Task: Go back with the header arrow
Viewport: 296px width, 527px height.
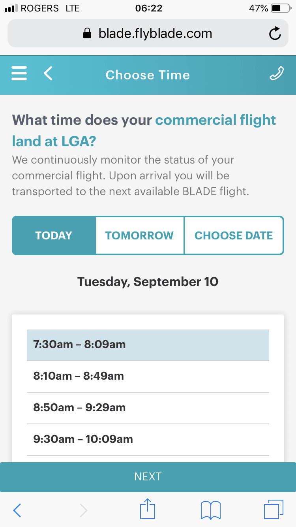Action: tap(48, 74)
